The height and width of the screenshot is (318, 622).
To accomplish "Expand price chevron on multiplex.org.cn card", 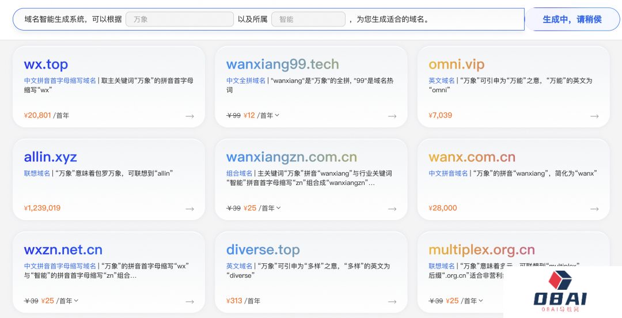I will [x=481, y=301].
